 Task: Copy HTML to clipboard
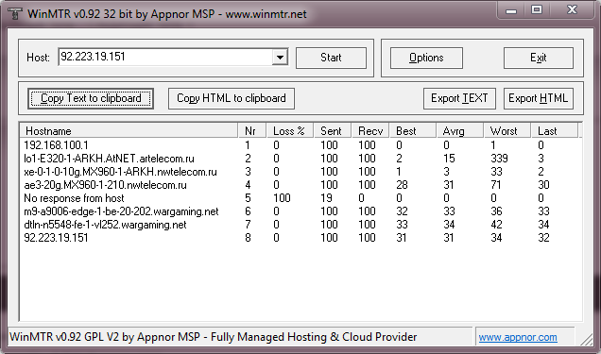tap(232, 98)
